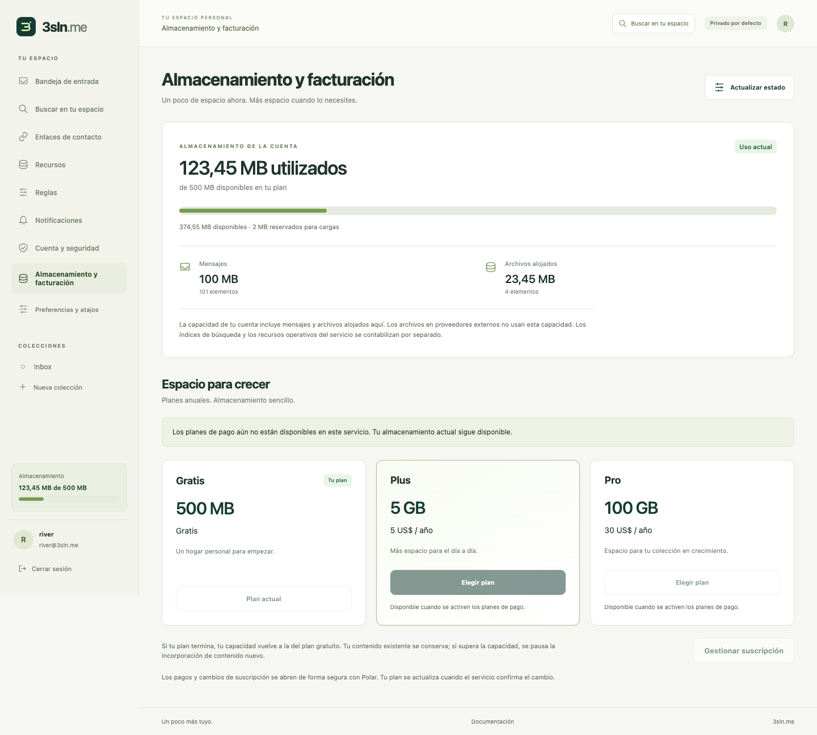The height and width of the screenshot is (735, 817).
Task: Focus the Buscar en tu espacio search field
Action: tap(654, 23)
